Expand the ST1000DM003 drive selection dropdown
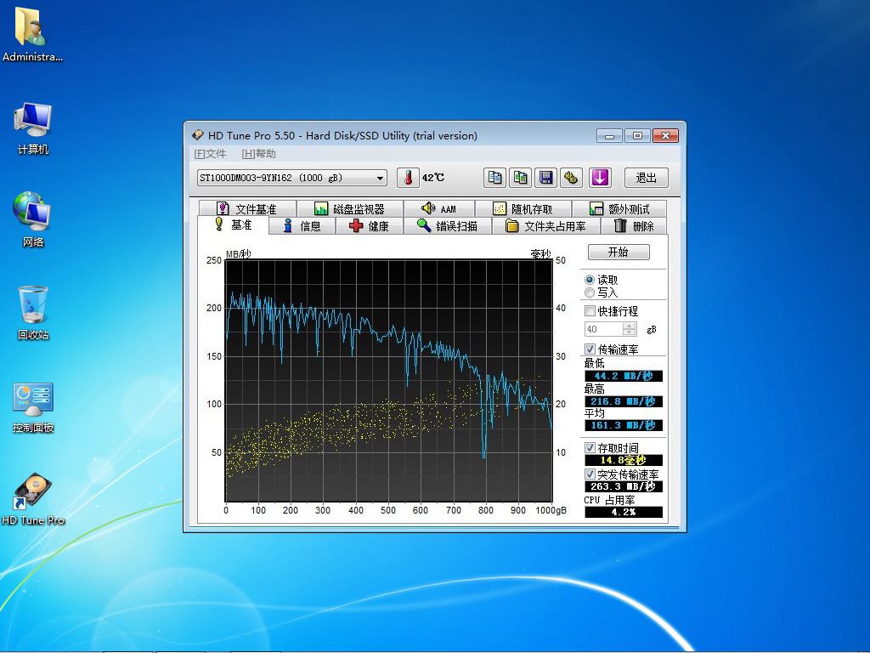Screen dimensions: 870x653 [292, 178]
